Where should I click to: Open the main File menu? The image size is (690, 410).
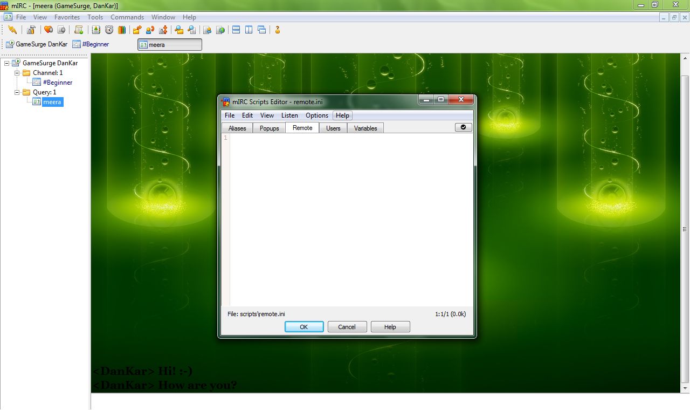(21, 17)
